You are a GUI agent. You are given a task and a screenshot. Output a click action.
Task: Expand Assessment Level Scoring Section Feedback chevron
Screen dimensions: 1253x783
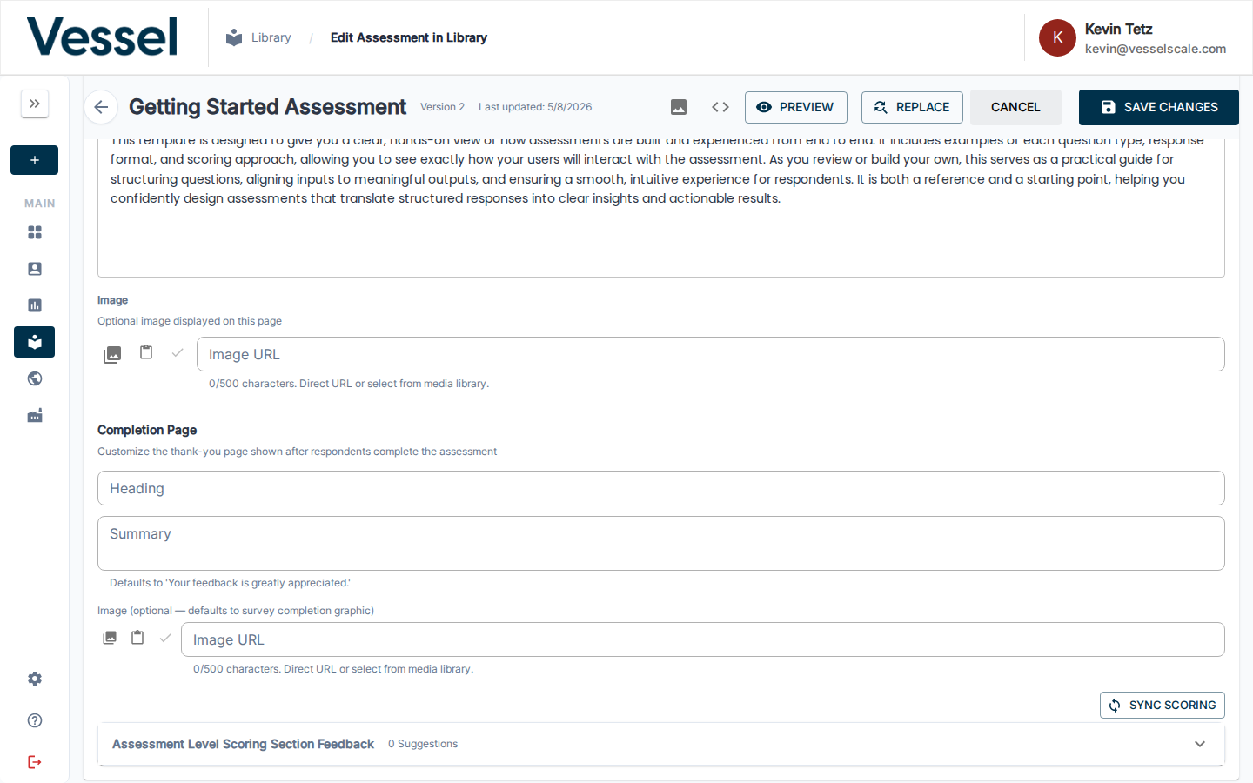click(1200, 744)
